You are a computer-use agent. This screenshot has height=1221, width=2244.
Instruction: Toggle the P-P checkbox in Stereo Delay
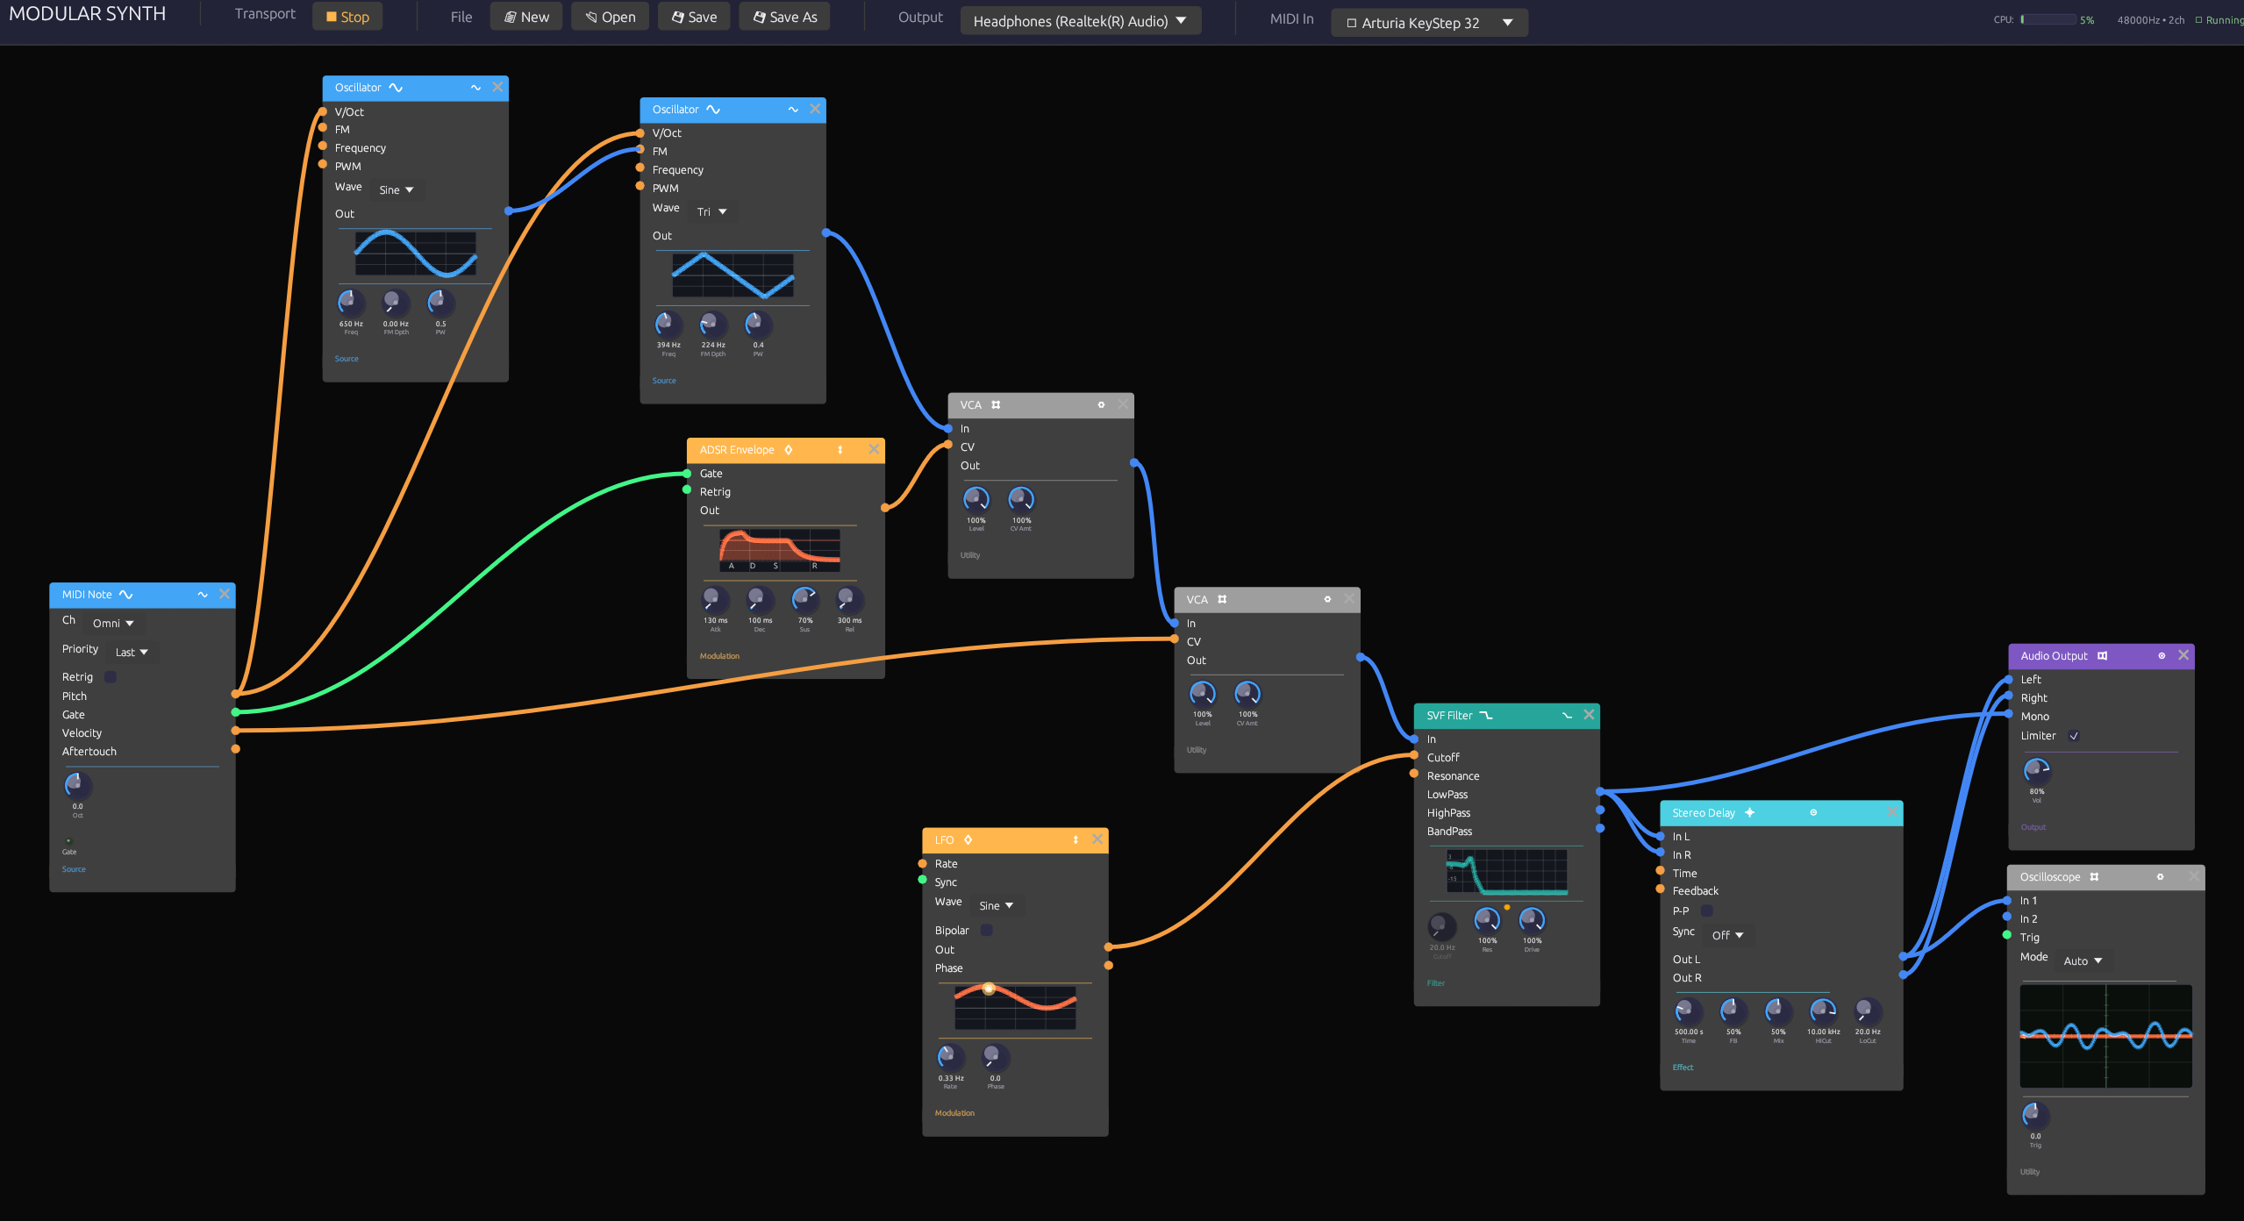pos(1707,910)
